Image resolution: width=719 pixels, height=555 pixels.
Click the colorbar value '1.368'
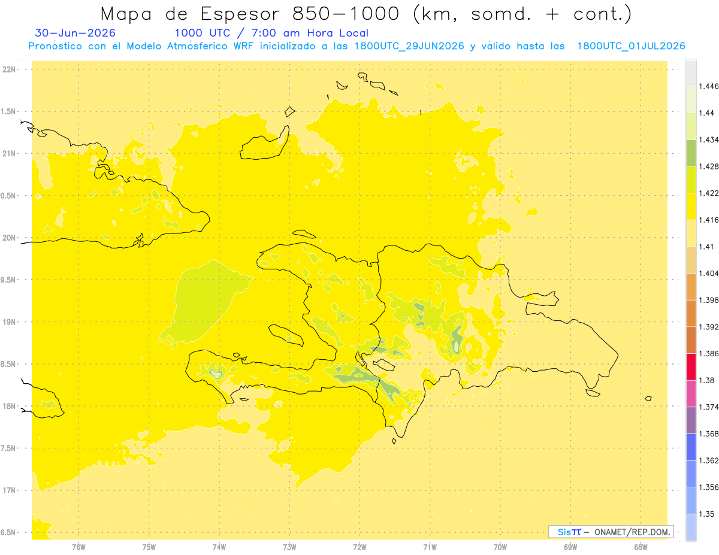[709, 433]
